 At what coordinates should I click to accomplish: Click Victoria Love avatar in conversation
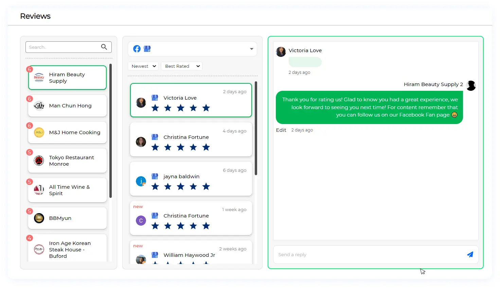click(x=281, y=52)
